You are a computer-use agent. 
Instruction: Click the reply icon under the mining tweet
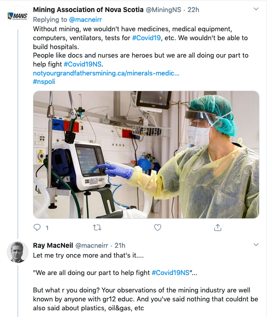tap(37, 228)
